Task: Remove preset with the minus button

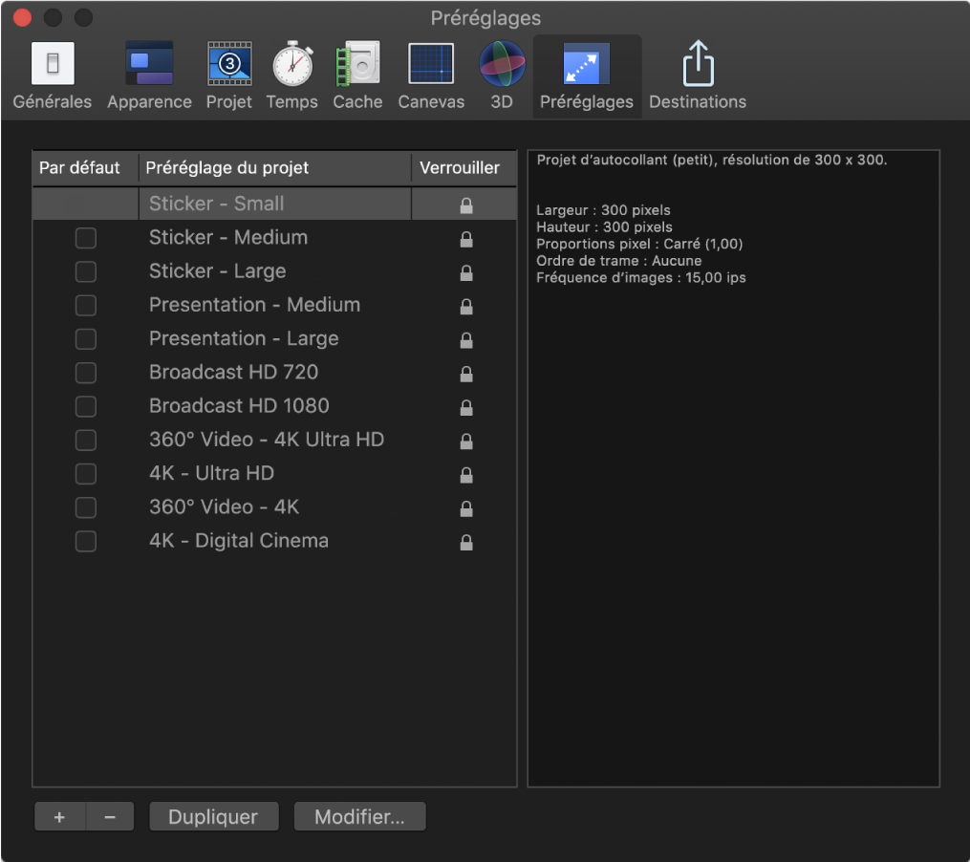Action: [x=110, y=817]
